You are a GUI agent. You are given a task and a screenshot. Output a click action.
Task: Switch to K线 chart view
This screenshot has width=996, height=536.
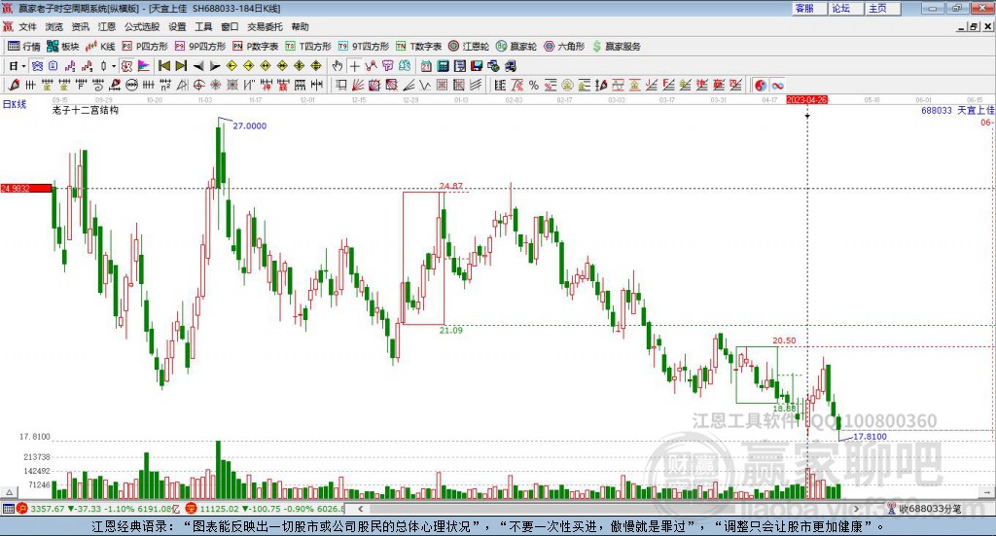point(100,47)
